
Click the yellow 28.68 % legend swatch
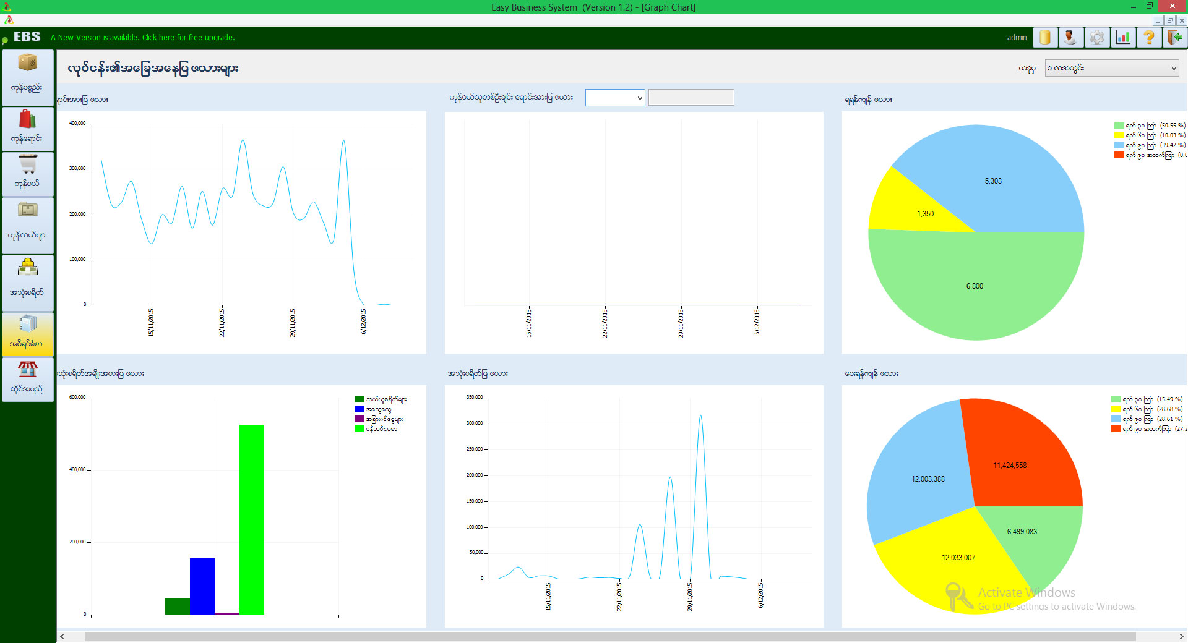click(1116, 409)
